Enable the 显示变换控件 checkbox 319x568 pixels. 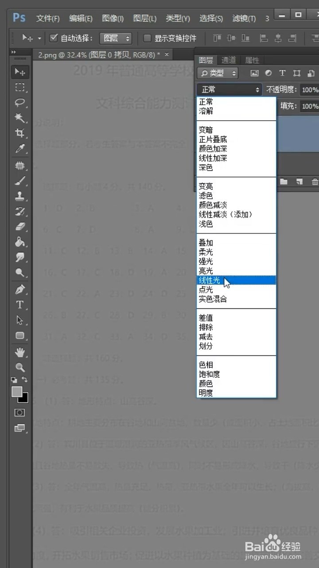pyautogui.click(x=148, y=38)
